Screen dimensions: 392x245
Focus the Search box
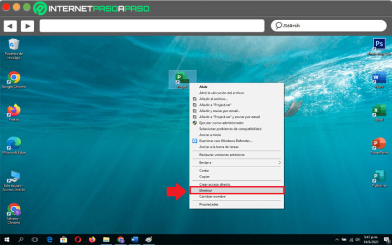tap(328, 26)
